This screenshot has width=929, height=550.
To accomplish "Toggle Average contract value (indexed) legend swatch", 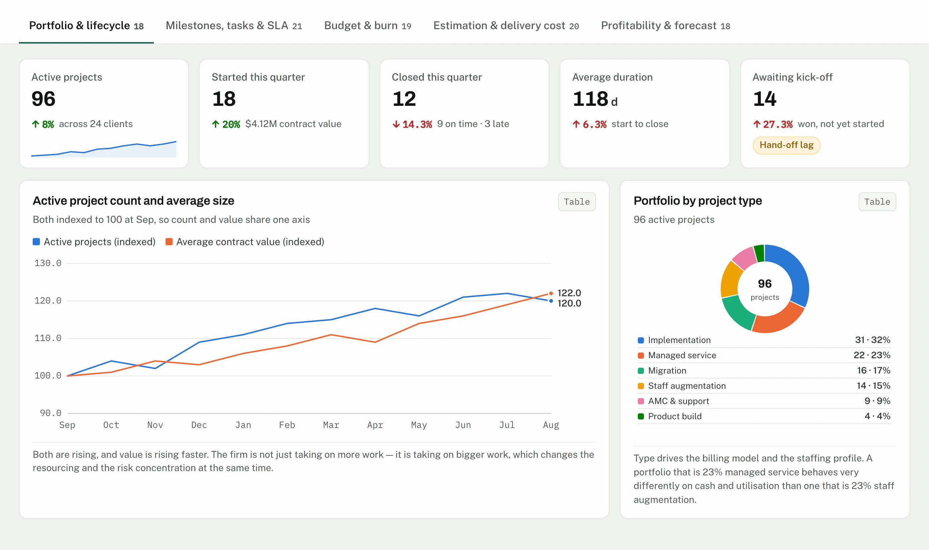I will 169,241.
